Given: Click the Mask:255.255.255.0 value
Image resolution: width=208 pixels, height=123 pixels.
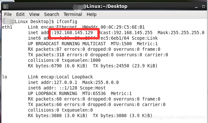Looking at the screenshot, I should pyautogui.click(x=181, y=33).
